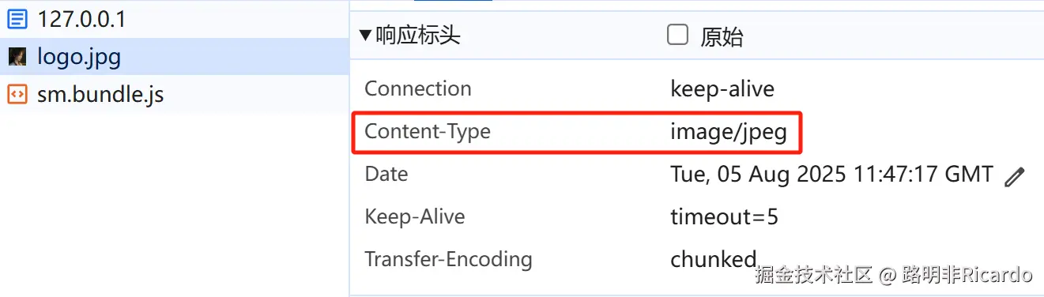Click the Transfer-Encoding header name

click(x=448, y=259)
